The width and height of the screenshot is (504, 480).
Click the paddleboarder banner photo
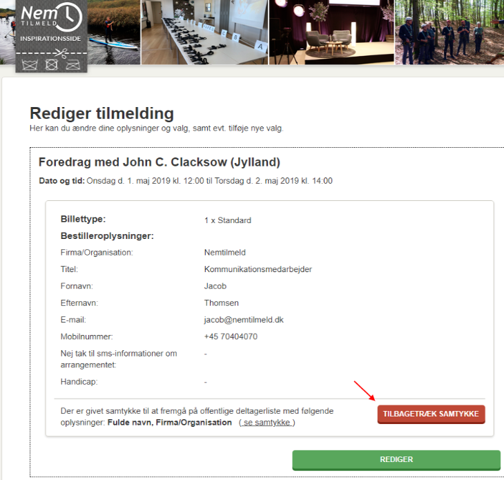coord(113,32)
